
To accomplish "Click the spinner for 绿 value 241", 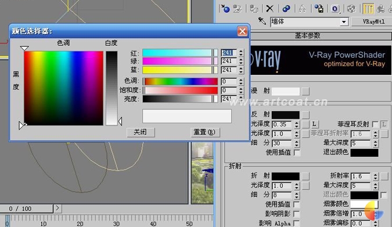I will click(x=241, y=61).
